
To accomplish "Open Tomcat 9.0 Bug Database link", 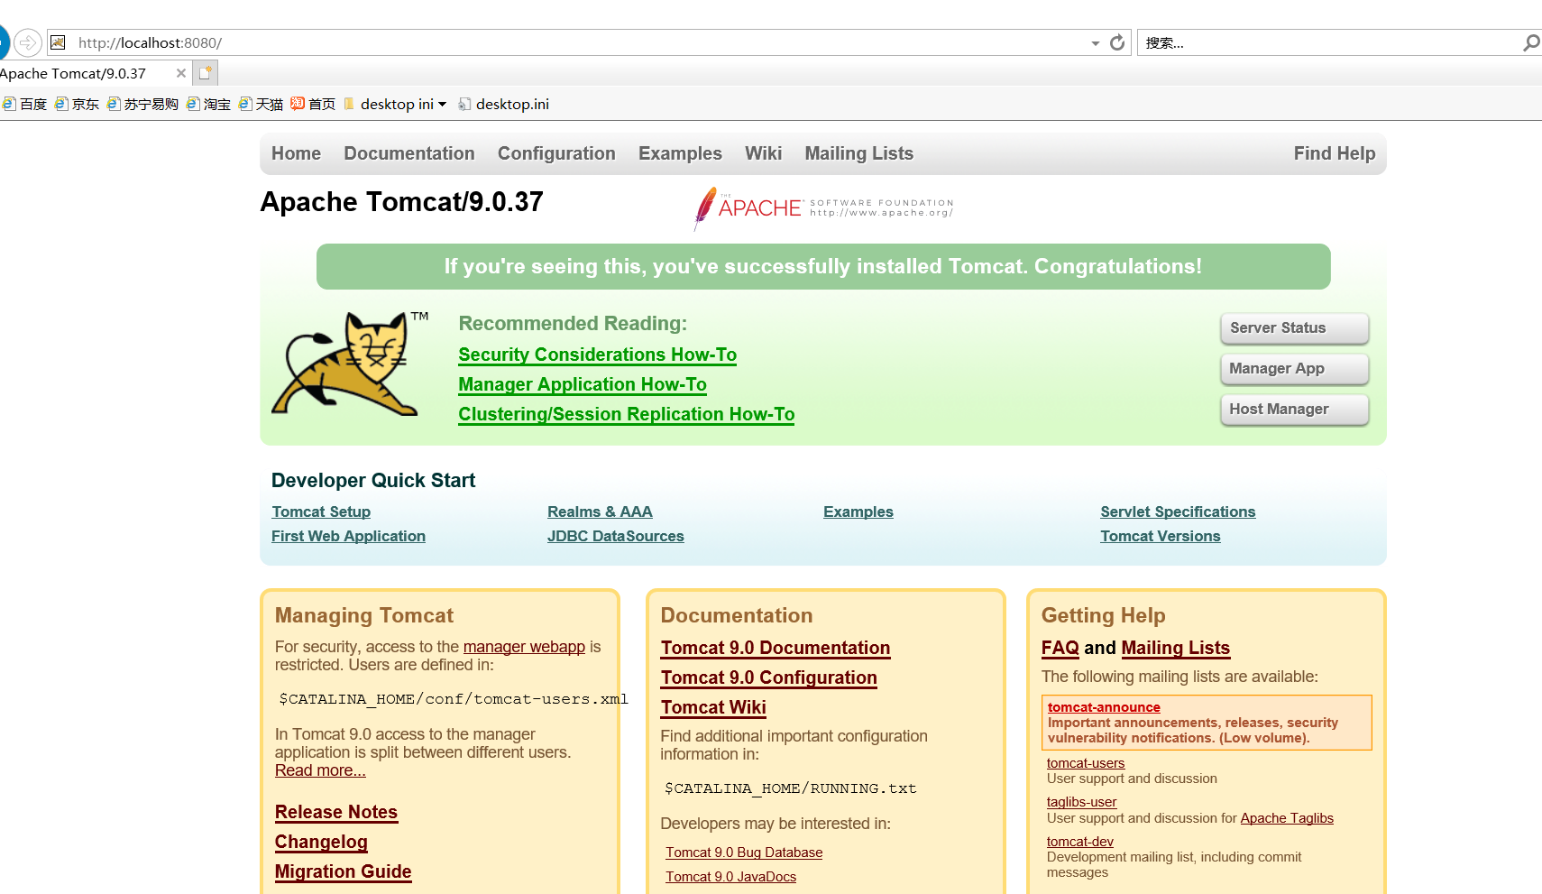I will coord(744,853).
